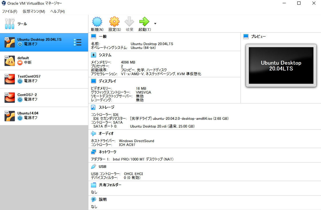
Task: Click the Windows DirectSound host driver value
Action: tap(137, 141)
